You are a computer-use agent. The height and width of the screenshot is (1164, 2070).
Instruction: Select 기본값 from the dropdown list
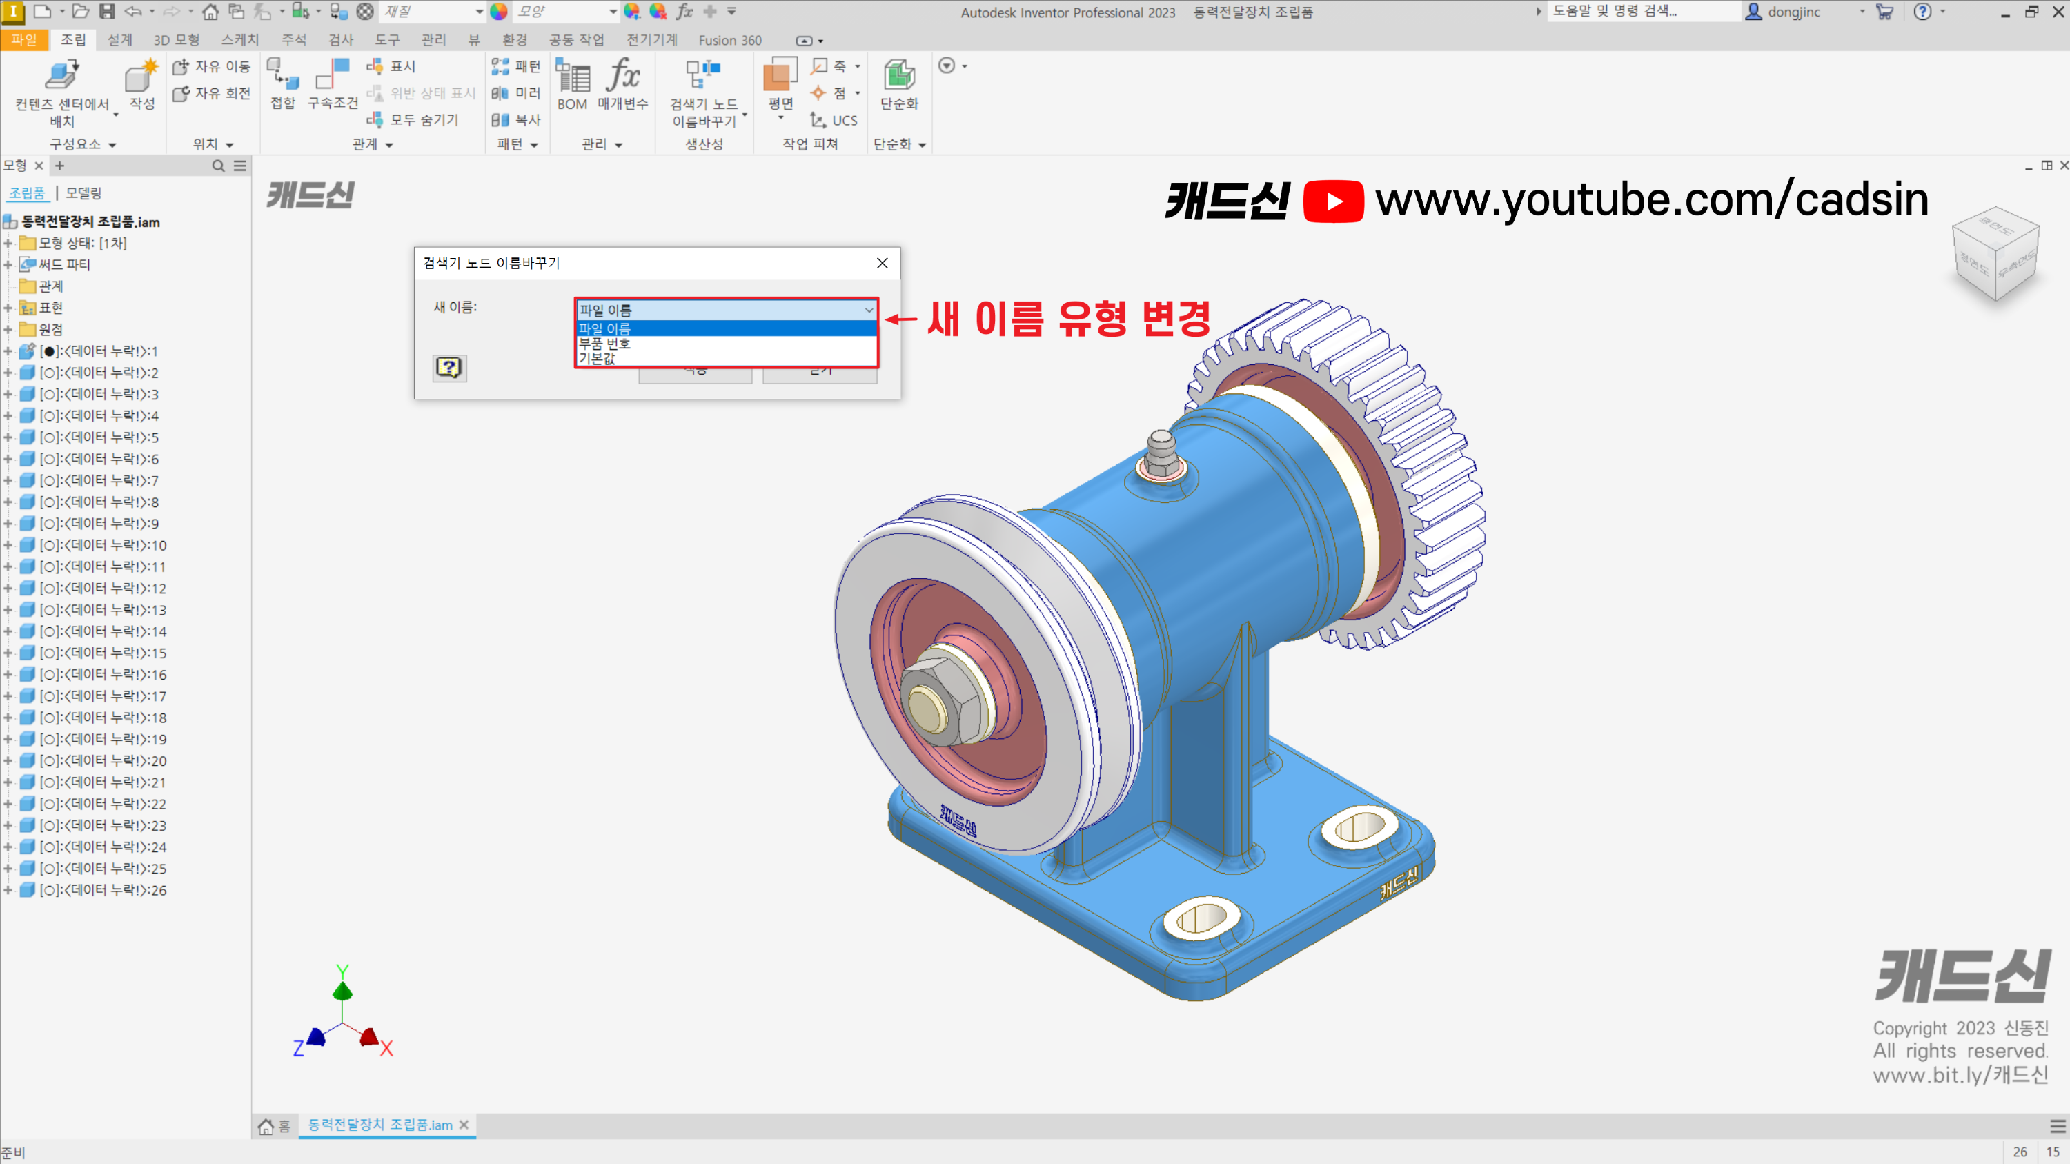[x=727, y=358]
